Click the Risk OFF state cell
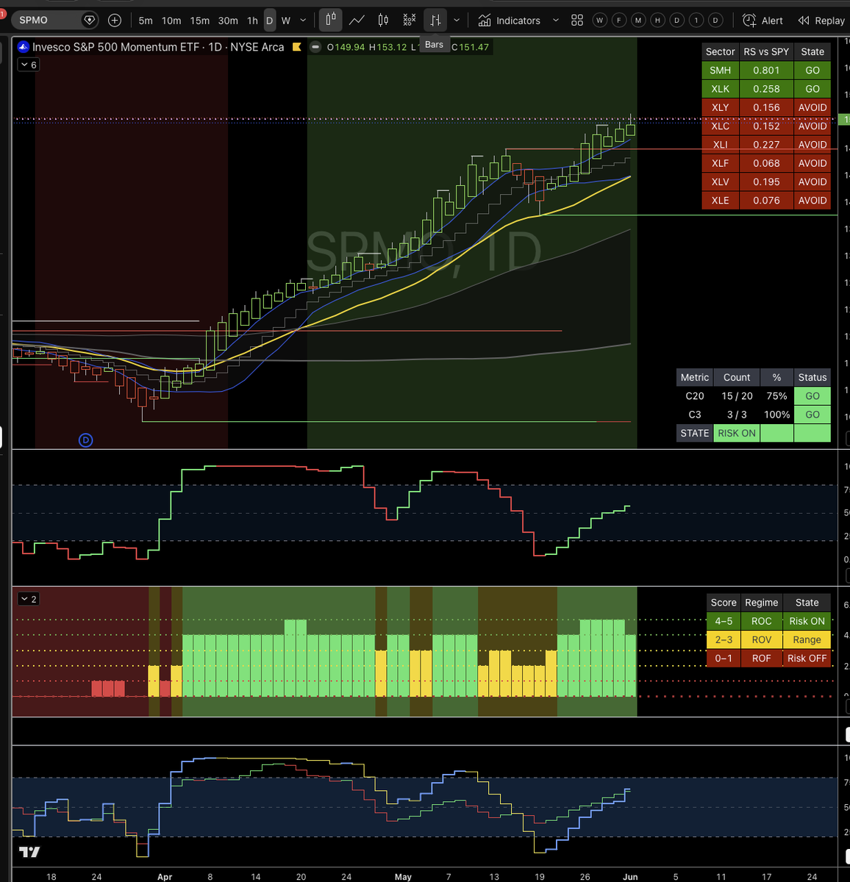This screenshot has height=882, width=850. coord(807,658)
